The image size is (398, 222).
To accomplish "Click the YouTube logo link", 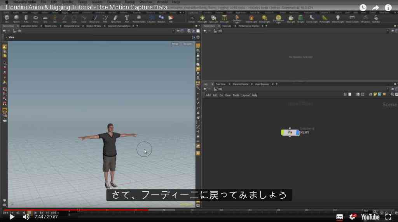I will point(370,217).
